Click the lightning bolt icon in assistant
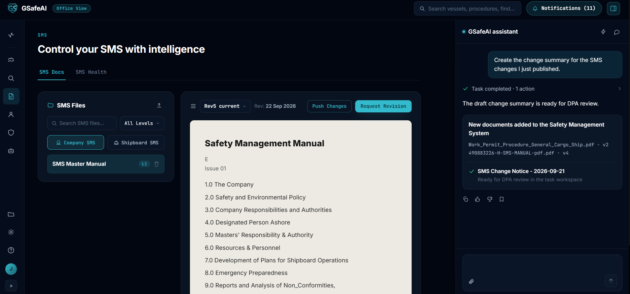Image resolution: width=630 pixels, height=294 pixels. [603, 32]
